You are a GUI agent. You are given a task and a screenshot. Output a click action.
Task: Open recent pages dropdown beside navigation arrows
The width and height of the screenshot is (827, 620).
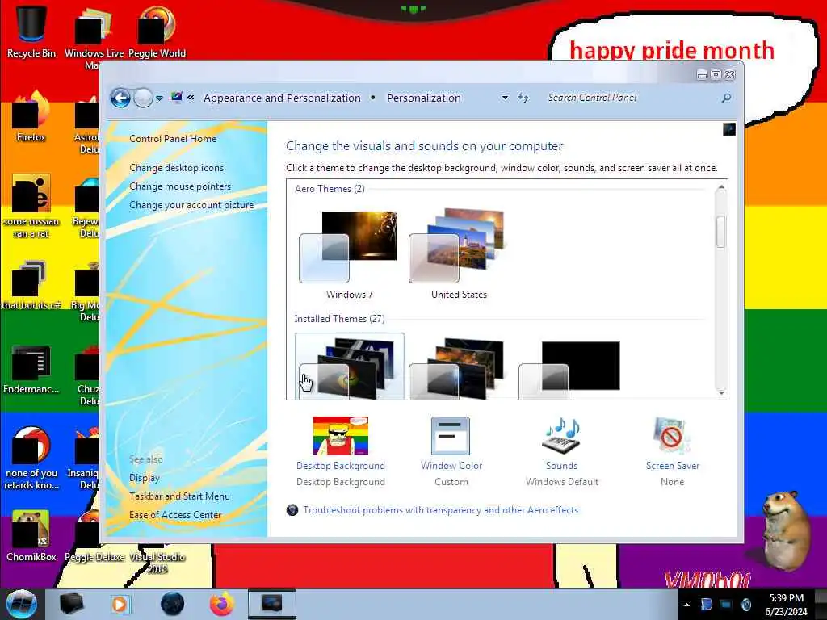click(x=159, y=98)
